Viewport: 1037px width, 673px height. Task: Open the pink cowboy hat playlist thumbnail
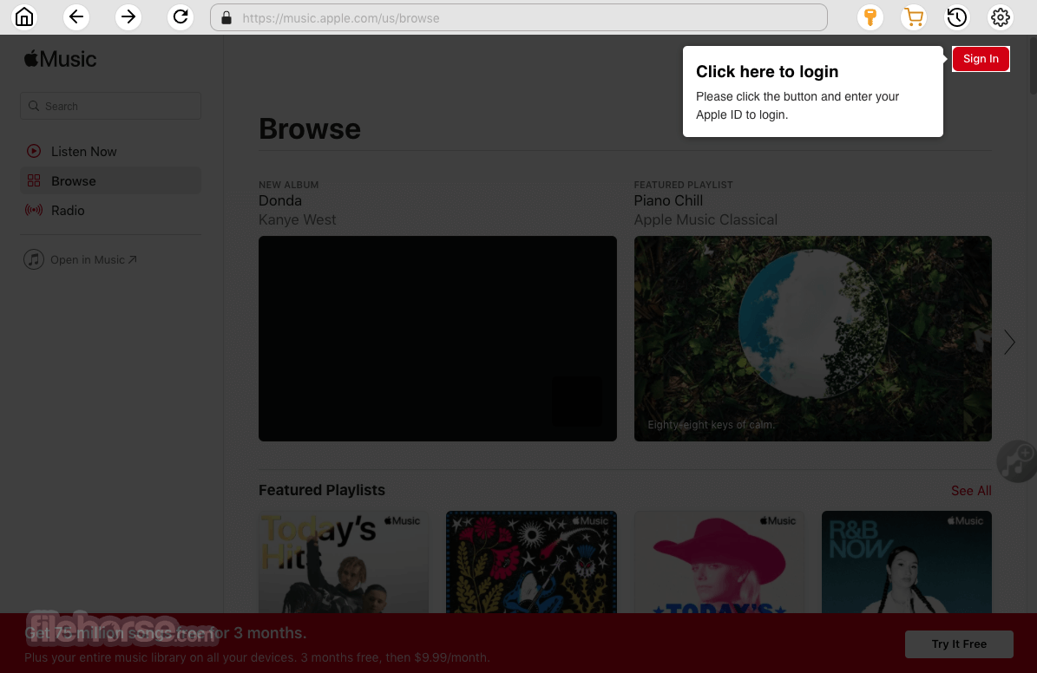(x=719, y=562)
